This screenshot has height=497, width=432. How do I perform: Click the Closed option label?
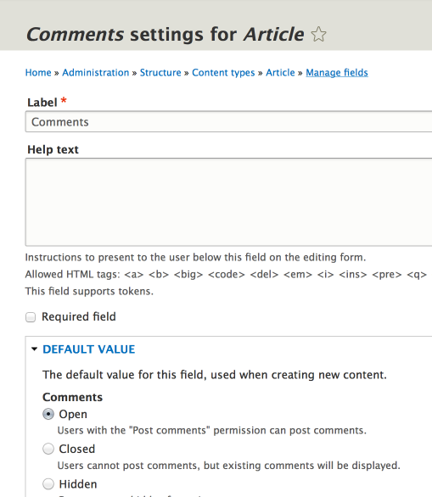point(77,449)
